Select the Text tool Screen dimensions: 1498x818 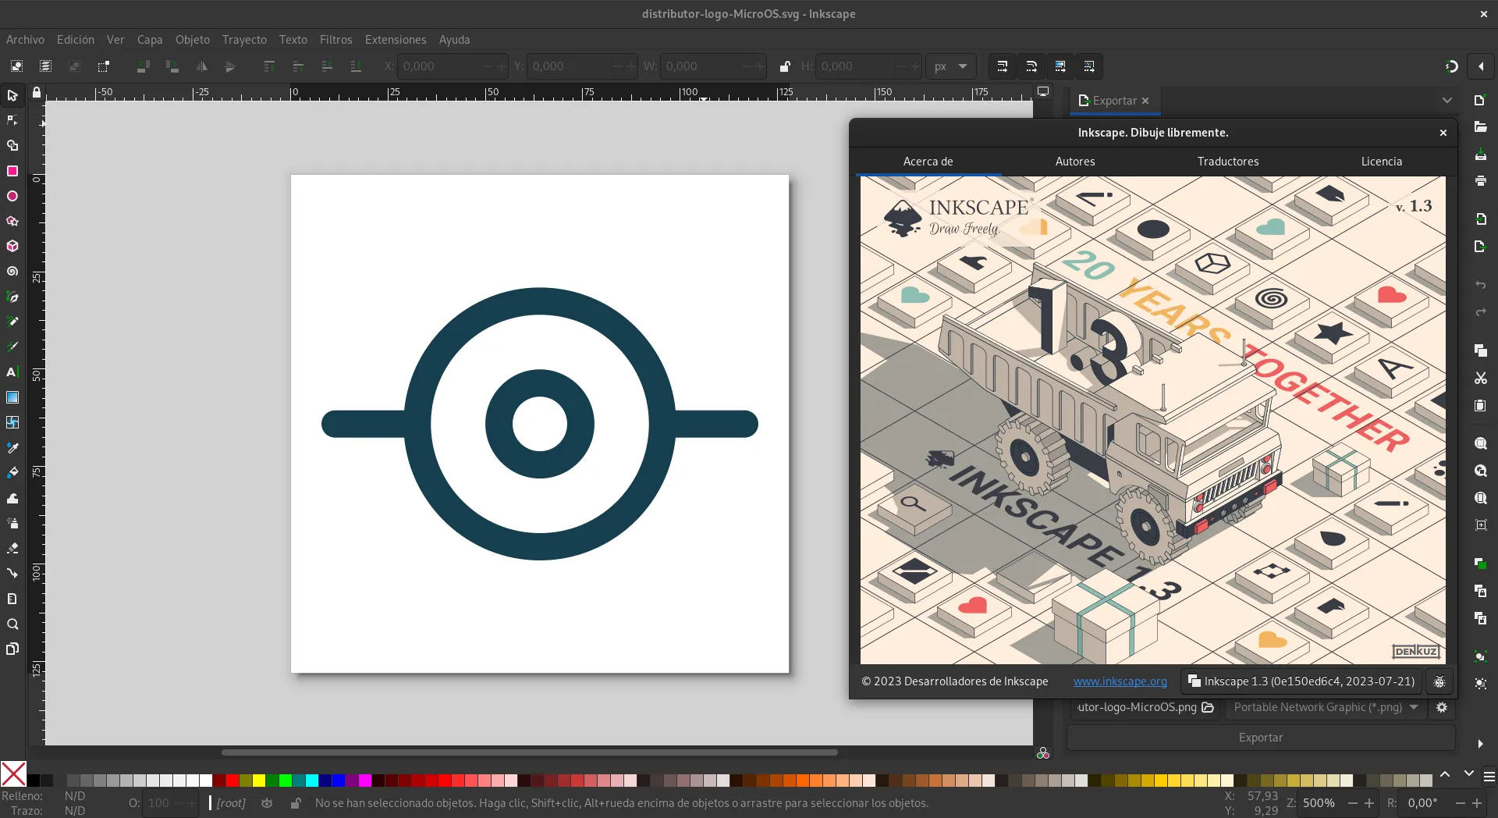[x=12, y=372]
